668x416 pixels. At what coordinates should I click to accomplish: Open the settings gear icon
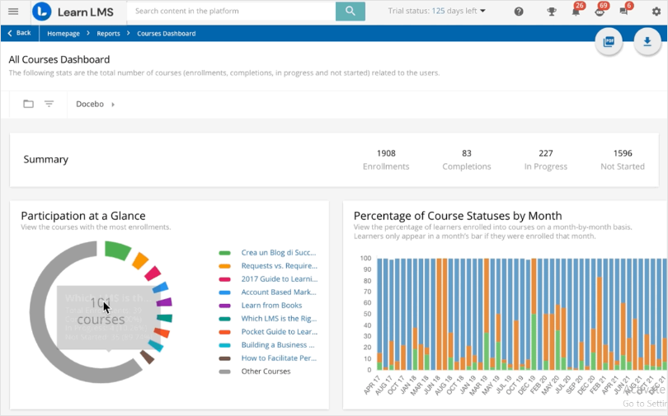(x=656, y=12)
